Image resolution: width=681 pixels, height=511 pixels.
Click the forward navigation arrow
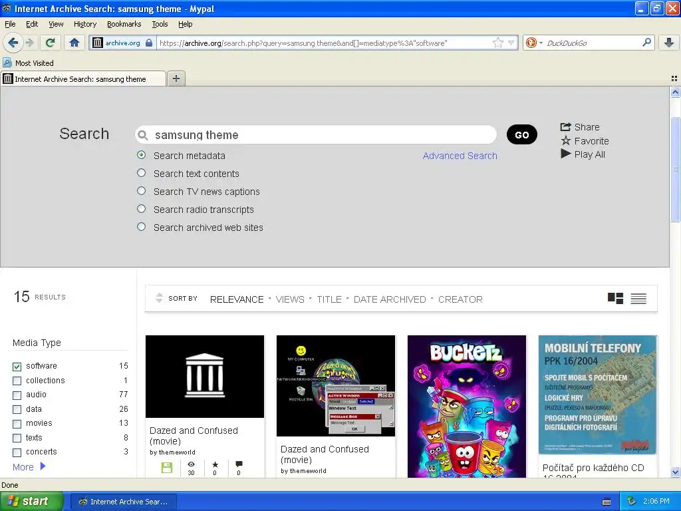pos(29,43)
